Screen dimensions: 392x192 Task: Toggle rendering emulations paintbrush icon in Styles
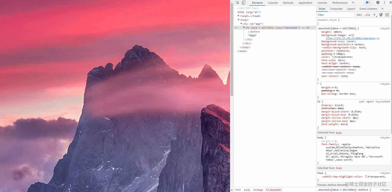(381, 15)
